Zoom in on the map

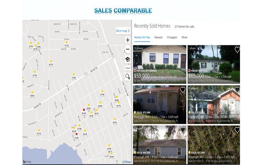pyautogui.click(x=128, y=40)
